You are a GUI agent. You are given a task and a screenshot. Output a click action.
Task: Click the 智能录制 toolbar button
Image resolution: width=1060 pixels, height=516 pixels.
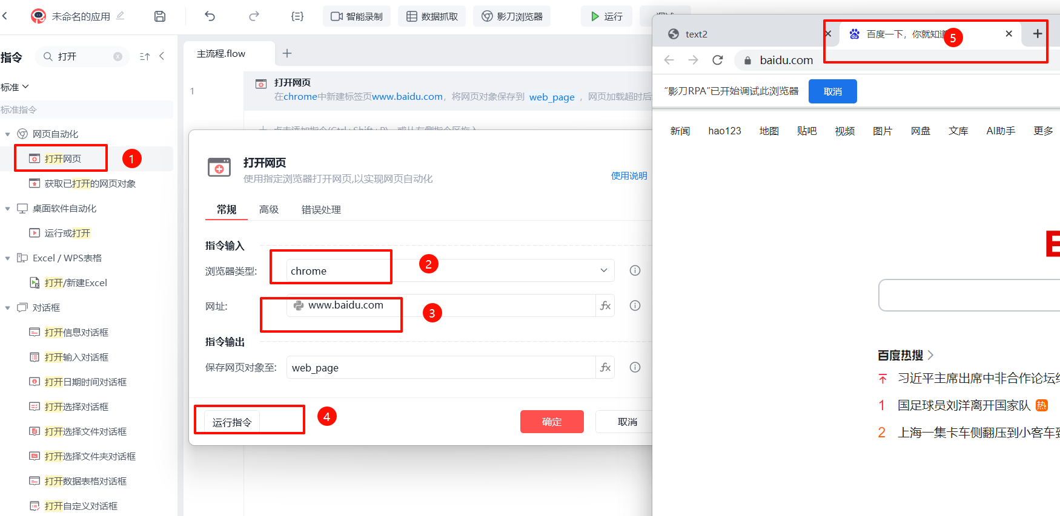pos(357,16)
